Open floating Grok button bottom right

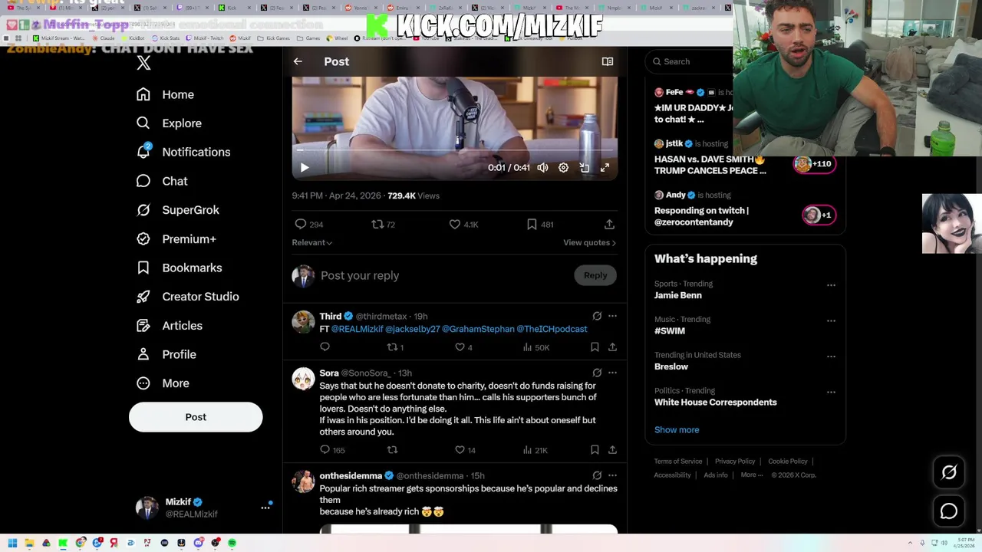[x=949, y=473]
